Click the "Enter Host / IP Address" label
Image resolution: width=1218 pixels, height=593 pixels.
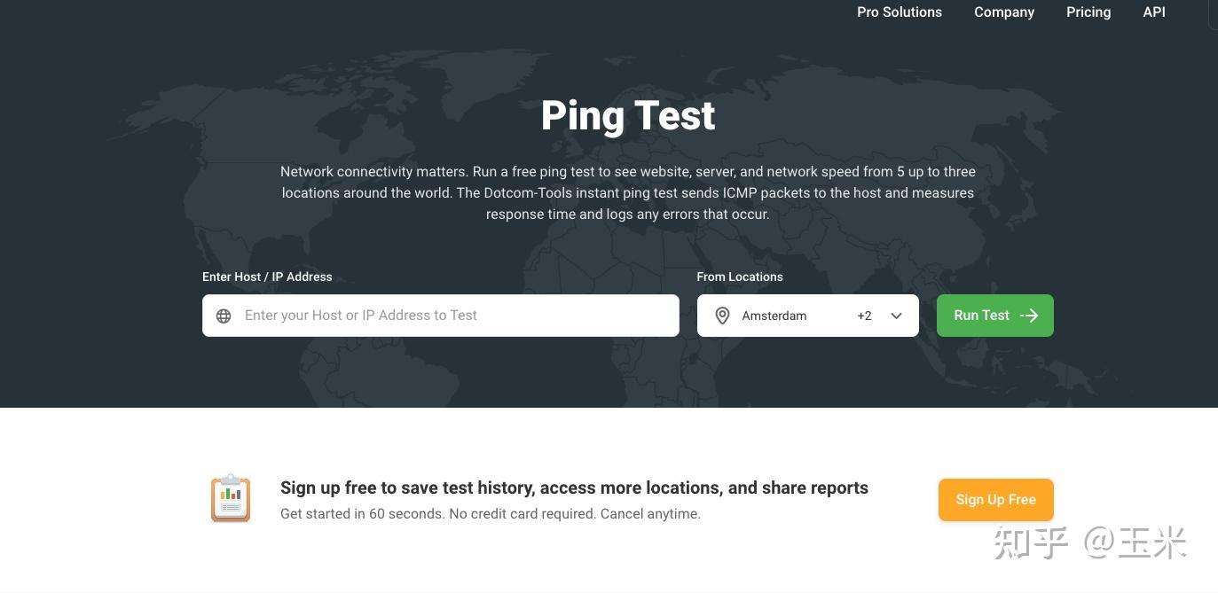click(x=267, y=277)
